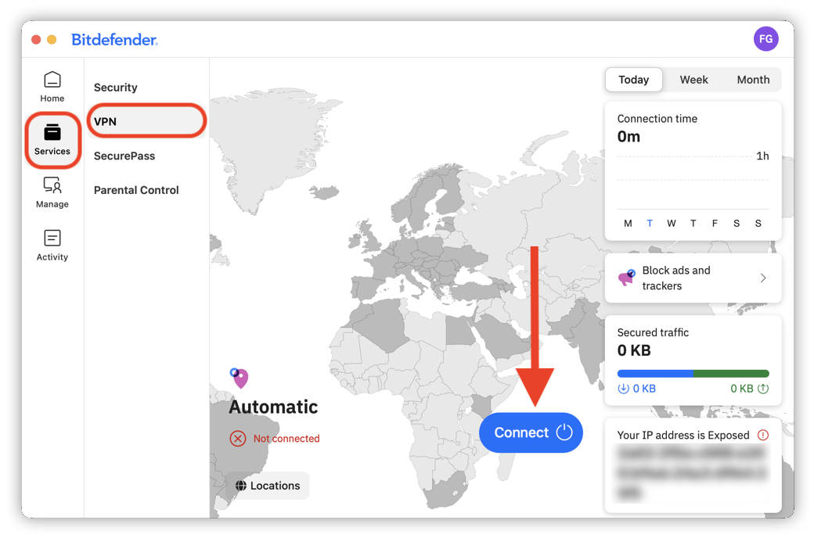The height and width of the screenshot is (538, 814).
Task: Click the IP exposed warning icon
Action: [x=762, y=435]
